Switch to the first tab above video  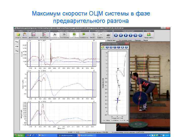pyautogui.click(x=111, y=40)
